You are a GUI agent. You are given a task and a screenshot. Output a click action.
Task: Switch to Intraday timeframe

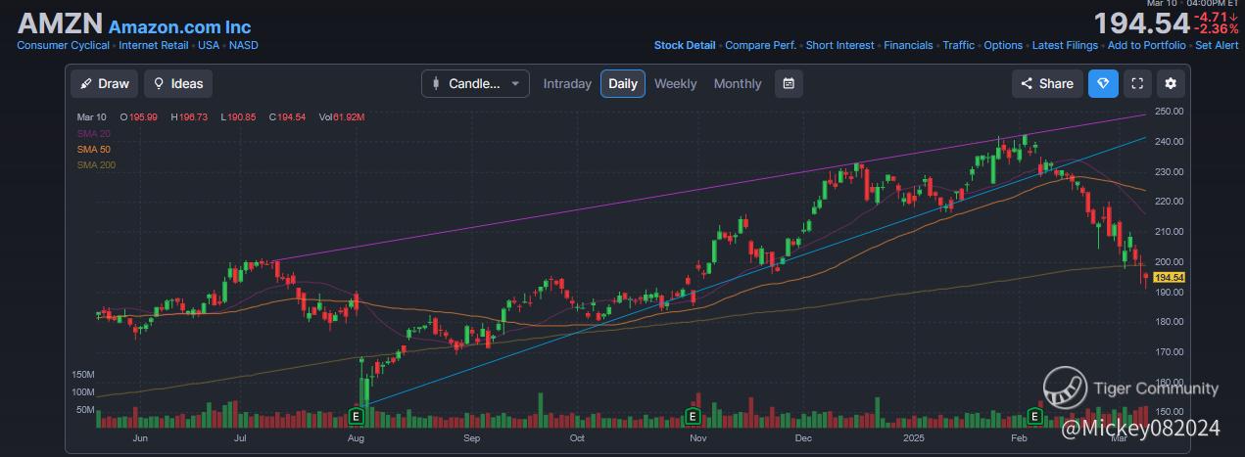(567, 83)
